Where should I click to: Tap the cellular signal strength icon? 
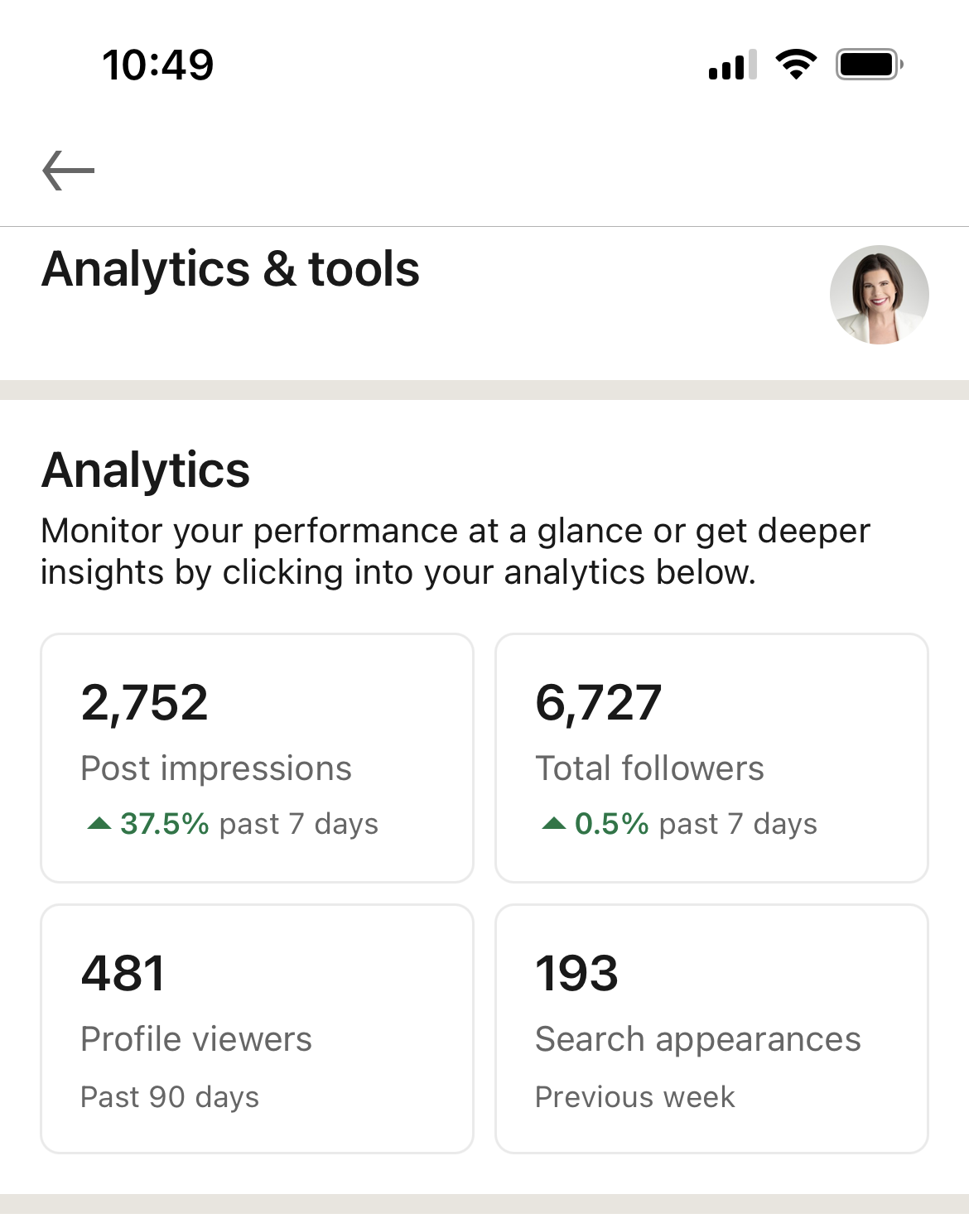(732, 65)
